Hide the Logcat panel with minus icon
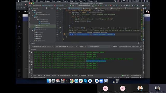The width and height of the screenshot is (166, 93). click(x=141, y=43)
